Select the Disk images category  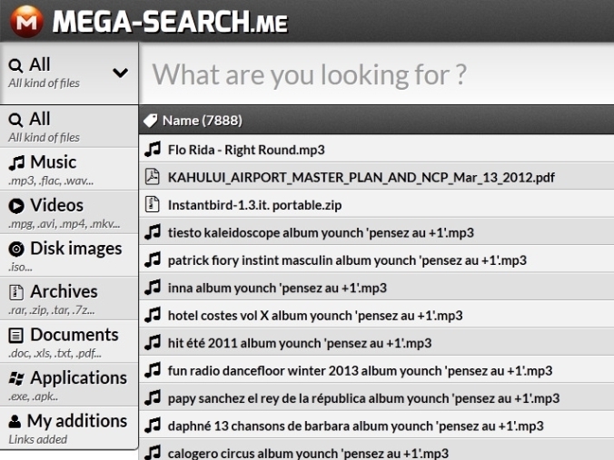pyautogui.click(x=69, y=256)
